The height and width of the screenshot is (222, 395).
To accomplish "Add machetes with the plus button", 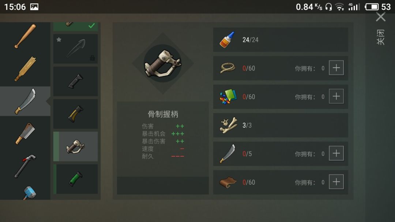I will [336, 153].
